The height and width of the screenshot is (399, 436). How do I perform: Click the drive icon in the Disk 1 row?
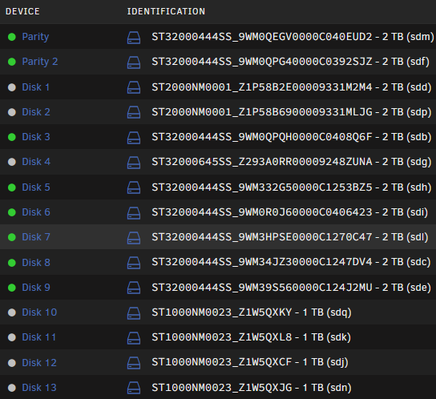click(x=134, y=87)
